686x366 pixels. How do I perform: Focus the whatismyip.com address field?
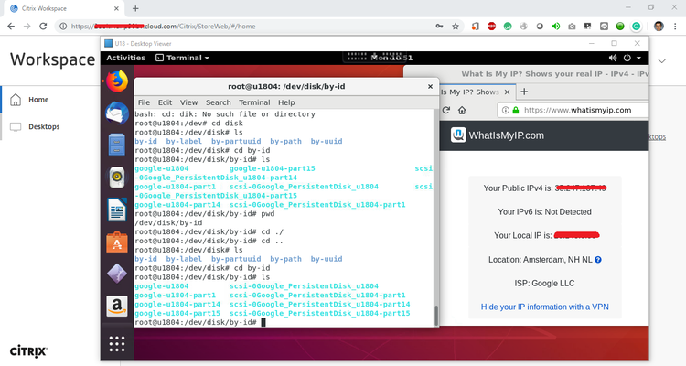[x=577, y=111]
